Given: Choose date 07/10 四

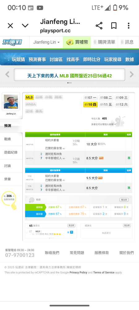Looking at the screenshot, I should point(91,104).
